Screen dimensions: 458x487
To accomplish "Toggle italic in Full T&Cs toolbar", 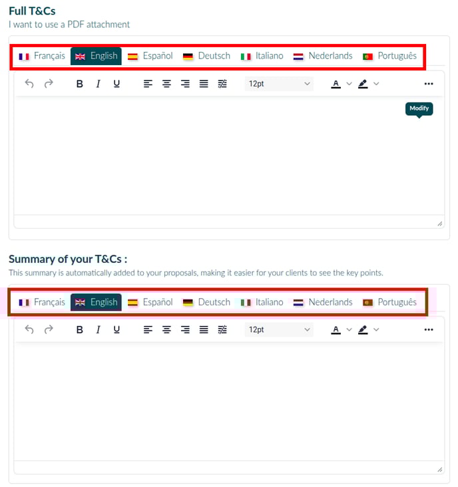I will tap(98, 84).
